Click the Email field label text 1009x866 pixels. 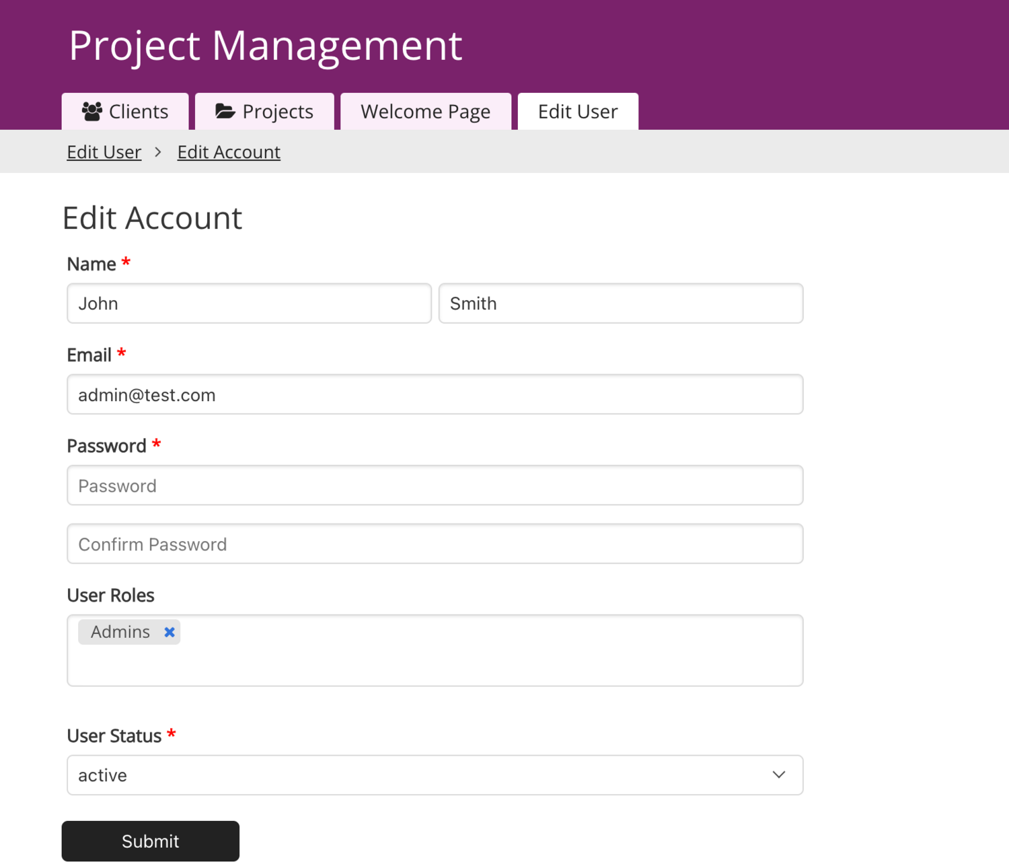click(x=89, y=355)
